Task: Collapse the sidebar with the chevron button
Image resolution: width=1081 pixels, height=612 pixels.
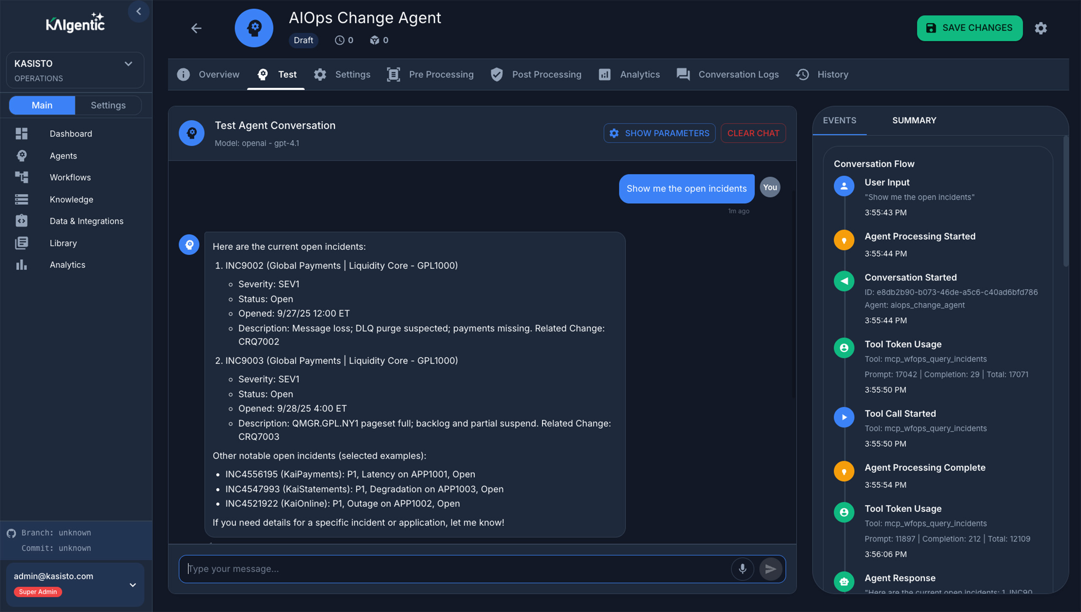Action: click(139, 11)
